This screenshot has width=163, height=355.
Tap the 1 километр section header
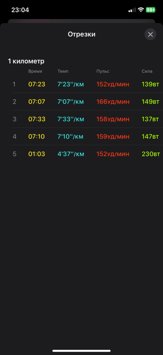tap(26, 61)
